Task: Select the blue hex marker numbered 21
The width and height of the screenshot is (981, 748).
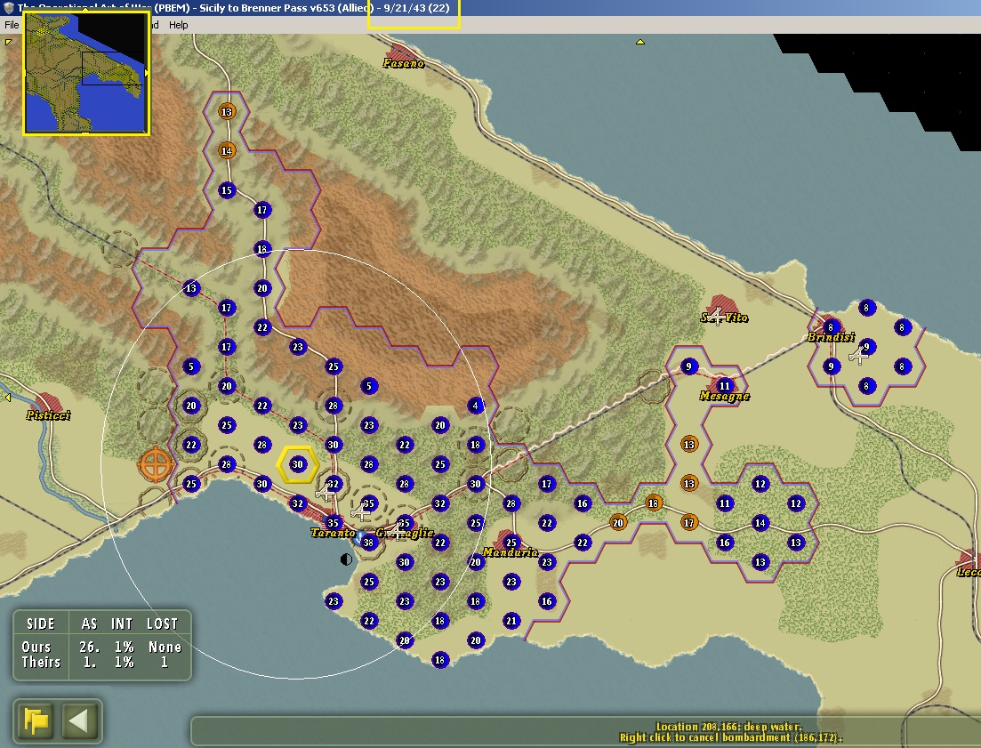Action: click(511, 621)
